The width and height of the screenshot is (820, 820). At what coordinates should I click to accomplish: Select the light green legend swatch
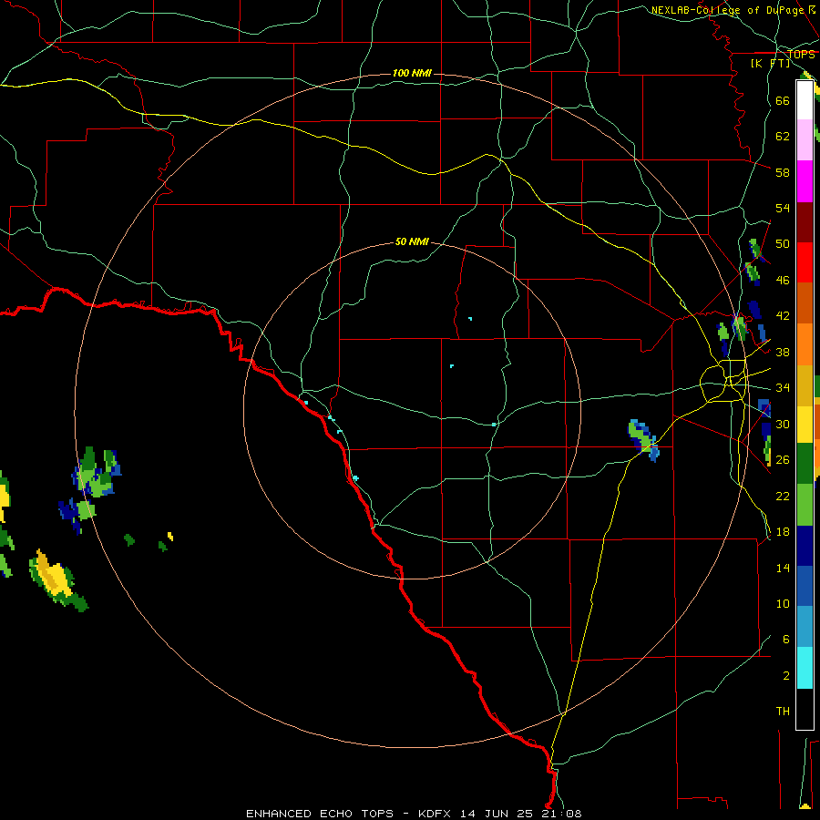805,505
